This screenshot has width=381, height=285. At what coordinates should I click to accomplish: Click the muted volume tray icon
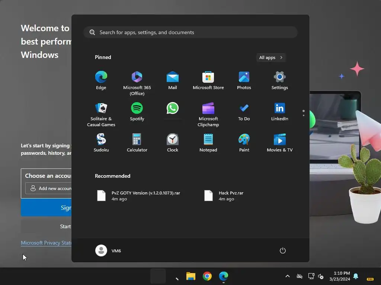tap(321, 276)
